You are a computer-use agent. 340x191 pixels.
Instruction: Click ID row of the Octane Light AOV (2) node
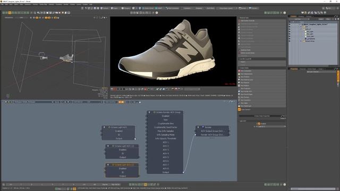point(123,153)
